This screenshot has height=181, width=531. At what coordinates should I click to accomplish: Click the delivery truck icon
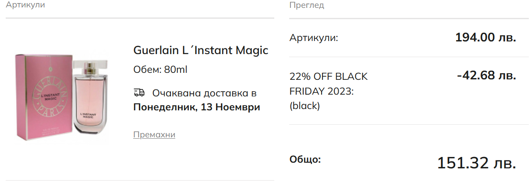[x=139, y=92]
